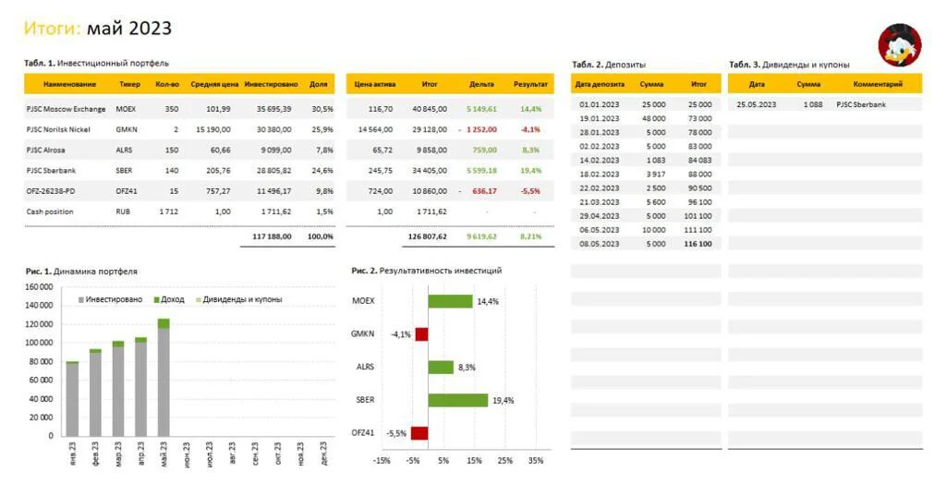Click the Дата депозита column header

click(x=600, y=84)
